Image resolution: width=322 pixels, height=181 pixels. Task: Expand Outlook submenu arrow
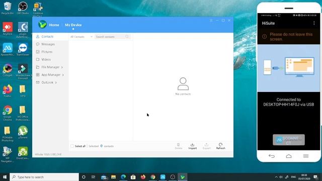pyautogui.click(x=56, y=82)
